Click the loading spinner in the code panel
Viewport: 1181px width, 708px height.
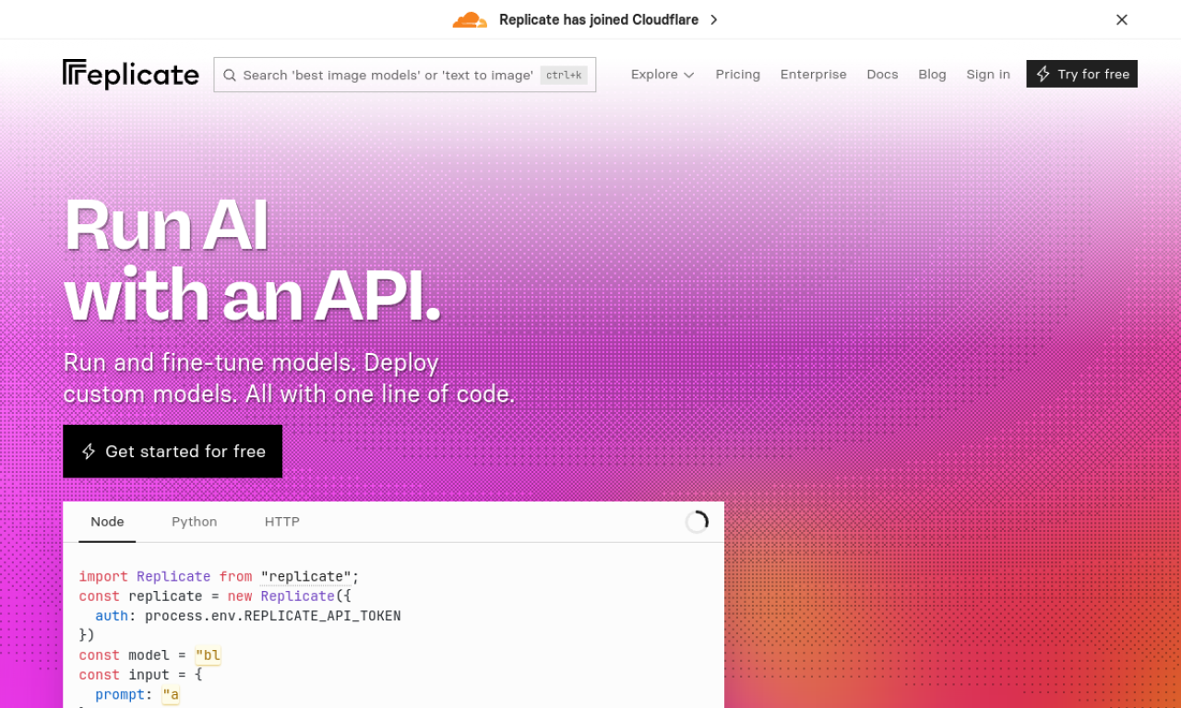pos(698,521)
